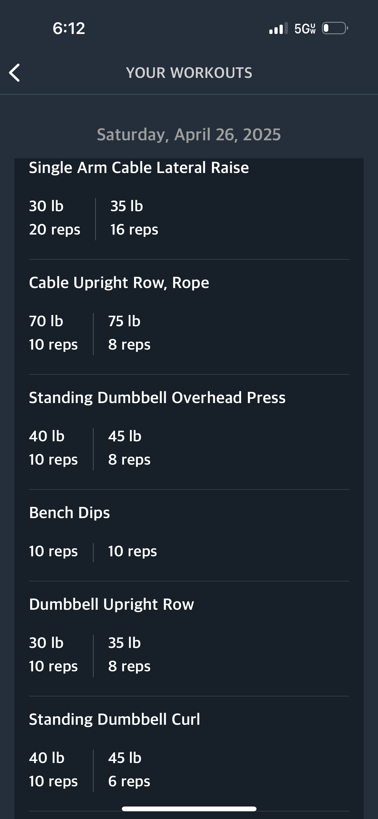Image resolution: width=378 pixels, height=819 pixels.
Task: Tap the 5G network indicator
Action: point(305,29)
